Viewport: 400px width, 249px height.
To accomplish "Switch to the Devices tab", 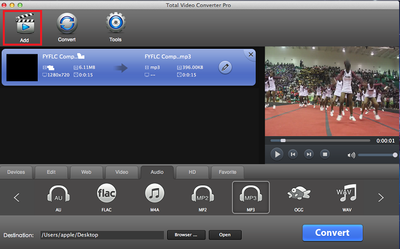I will coord(16,172).
